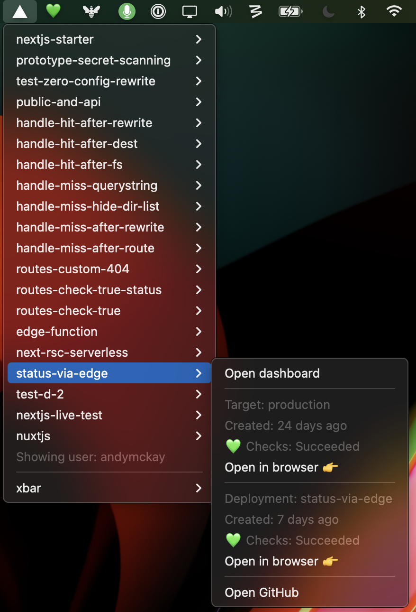
Task: Expand the nuxtjs project chevron
Action: 199,436
